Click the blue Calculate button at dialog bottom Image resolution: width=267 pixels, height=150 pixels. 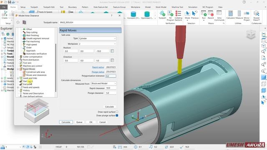click(66, 122)
